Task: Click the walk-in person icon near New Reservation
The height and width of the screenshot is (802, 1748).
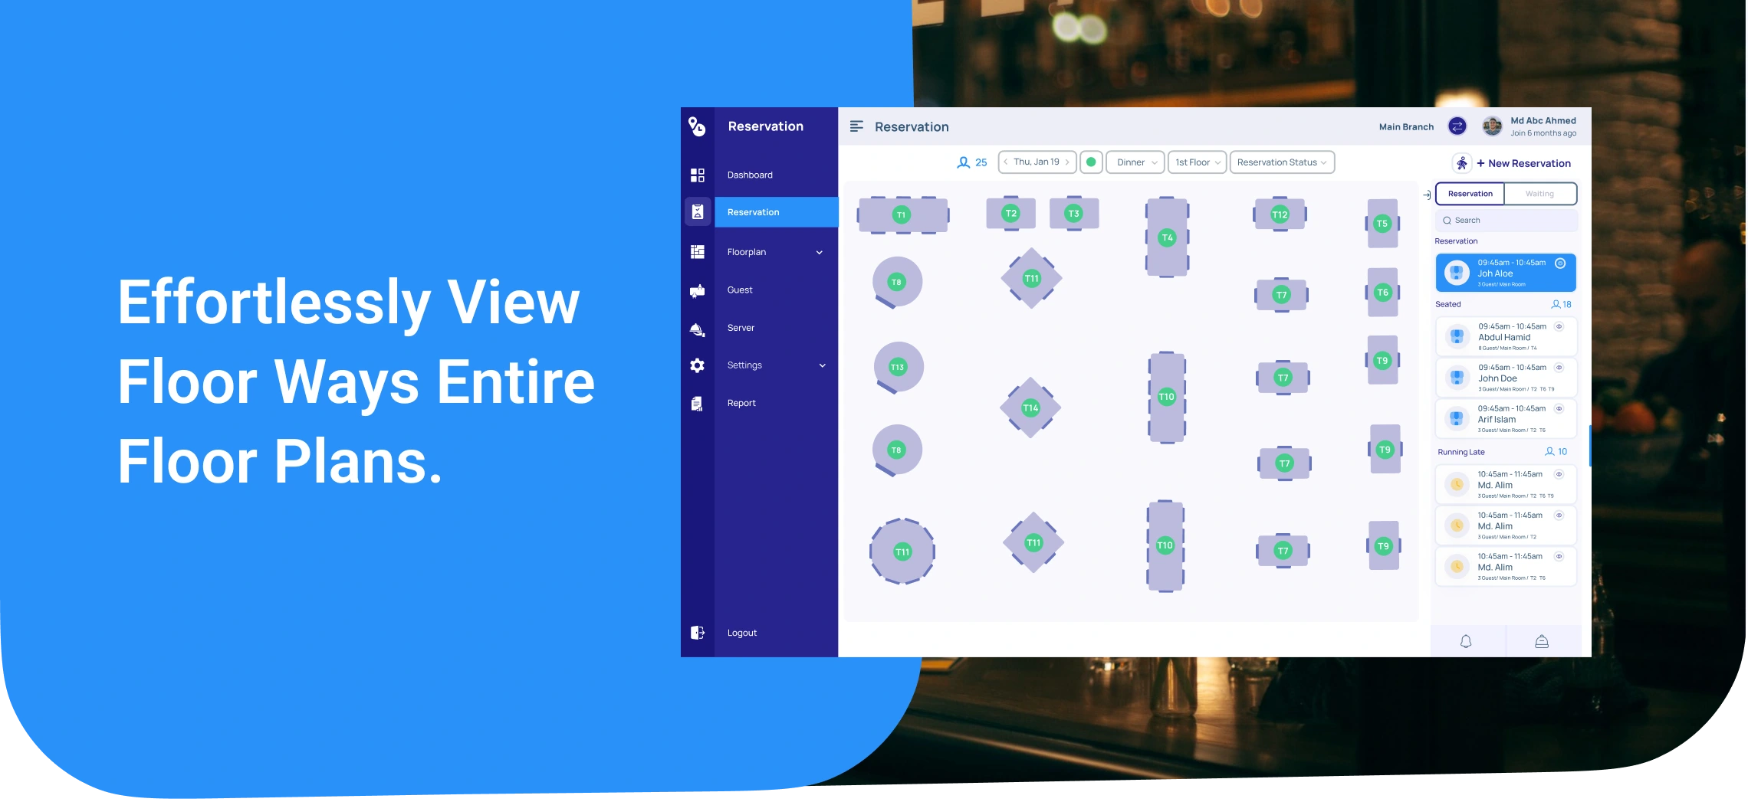Action: click(x=1462, y=163)
